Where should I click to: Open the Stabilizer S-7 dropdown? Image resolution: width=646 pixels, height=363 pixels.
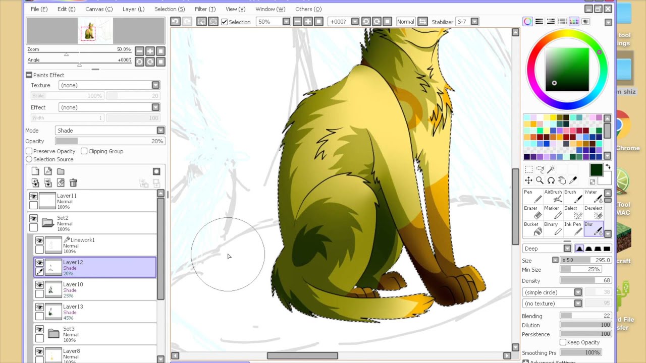475,22
